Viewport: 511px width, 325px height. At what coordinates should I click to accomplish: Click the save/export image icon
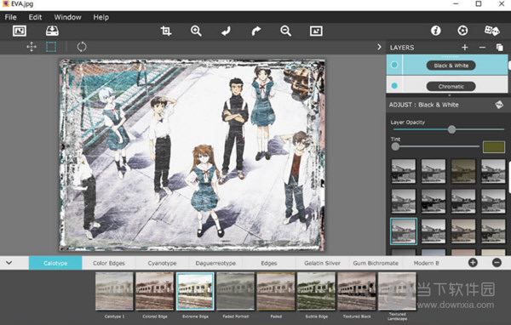52,31
